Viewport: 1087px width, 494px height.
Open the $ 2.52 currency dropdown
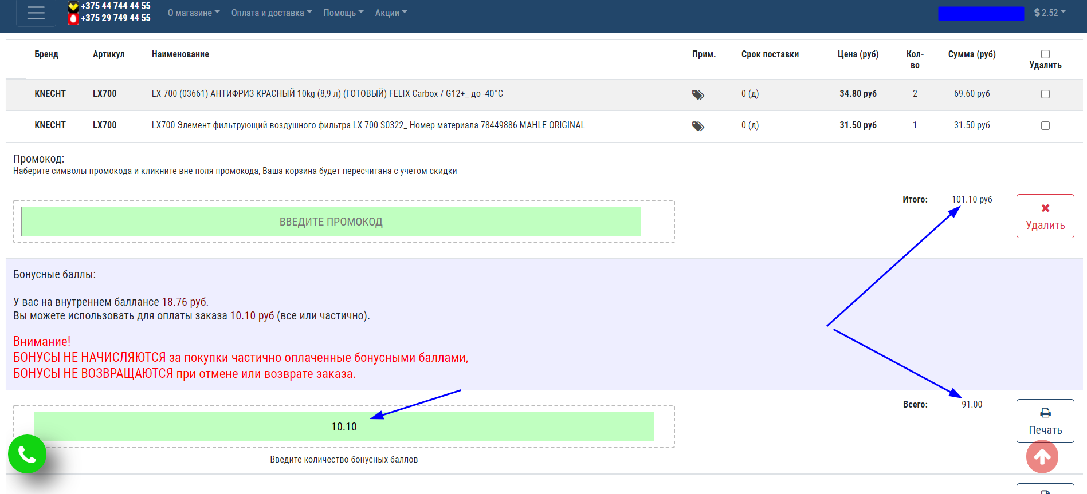point(1049,13)
